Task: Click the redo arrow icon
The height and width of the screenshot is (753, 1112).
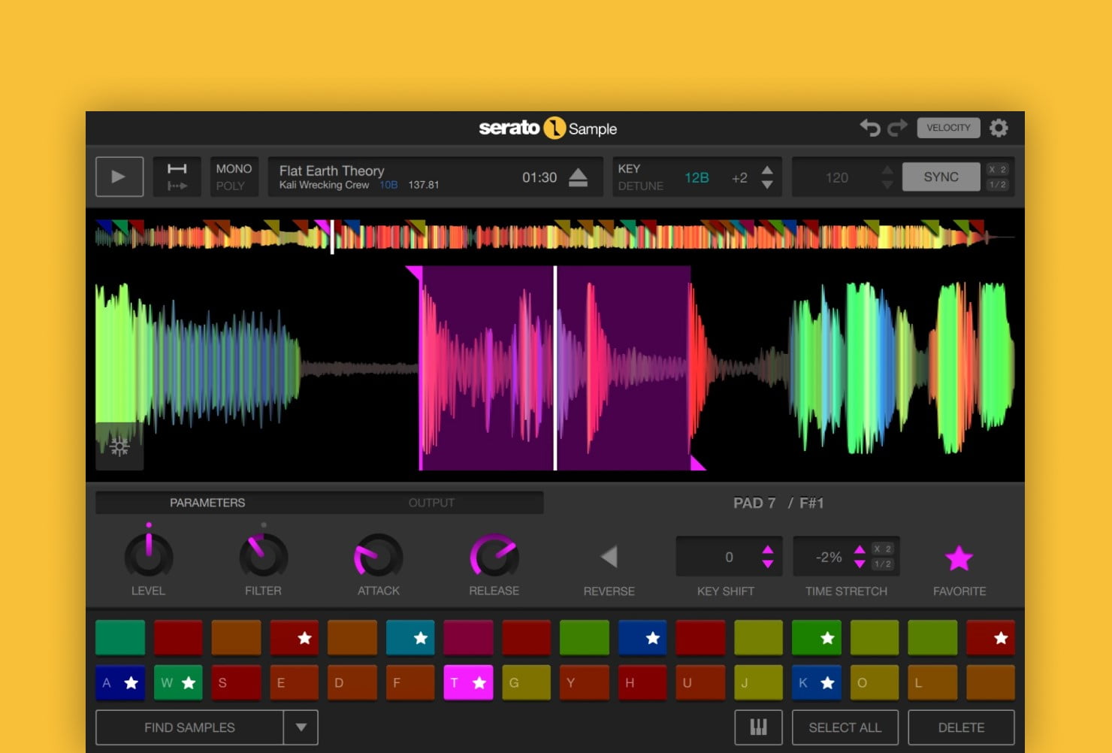Action: [x=897, y=128]
